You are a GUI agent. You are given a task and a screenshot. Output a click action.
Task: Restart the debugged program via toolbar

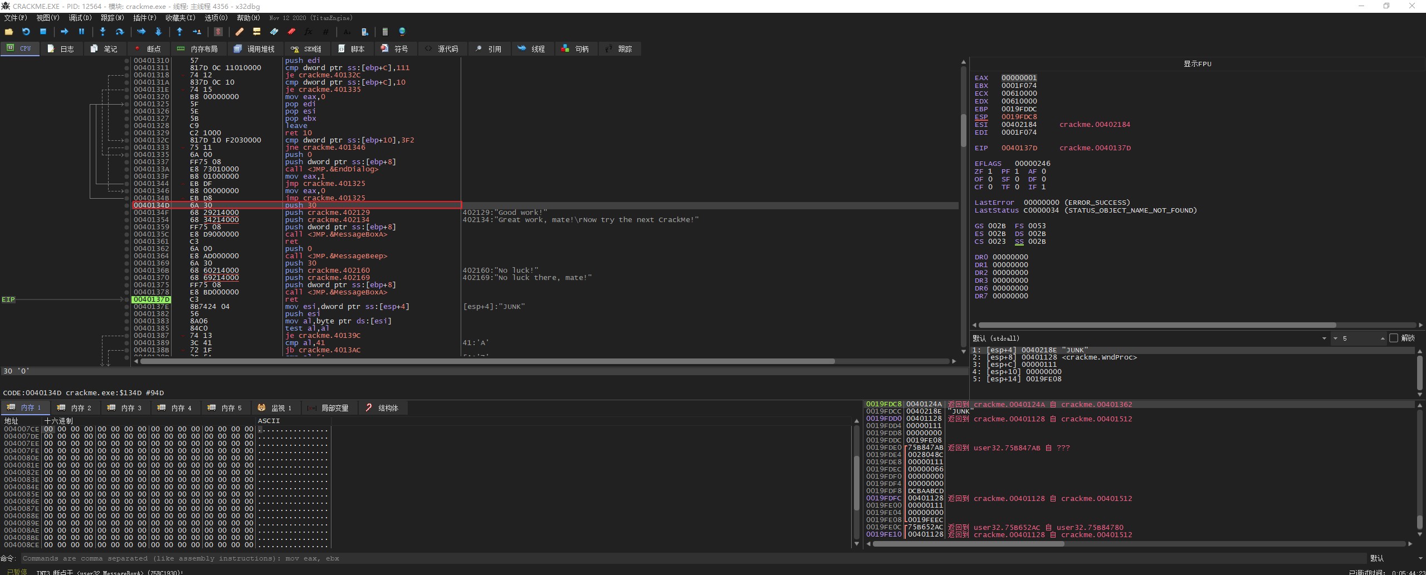click(26, 32)
